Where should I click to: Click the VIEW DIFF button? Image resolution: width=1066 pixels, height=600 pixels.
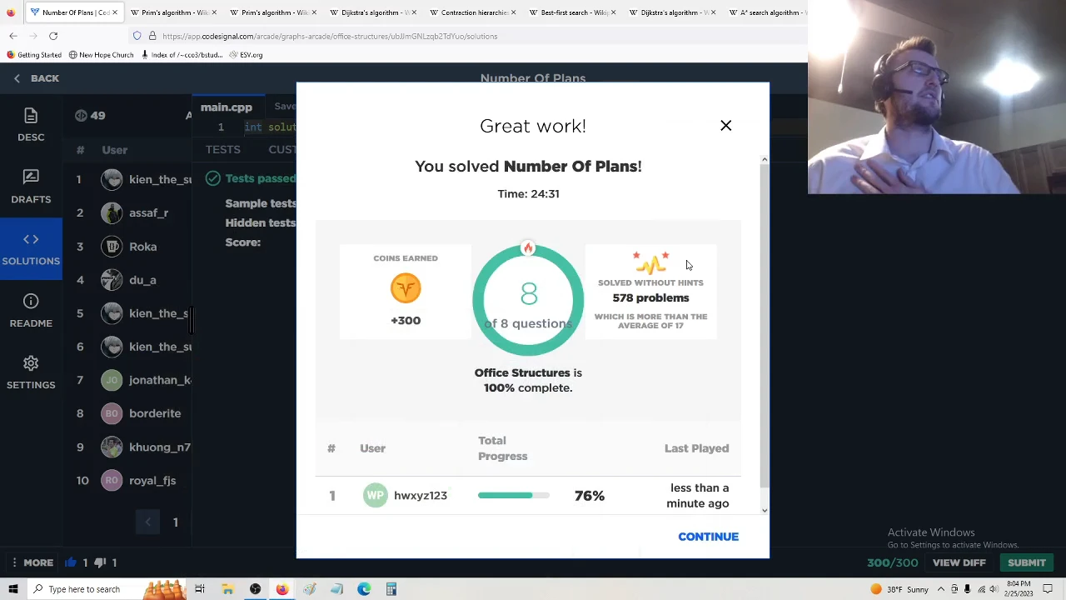tap(959, 562)
